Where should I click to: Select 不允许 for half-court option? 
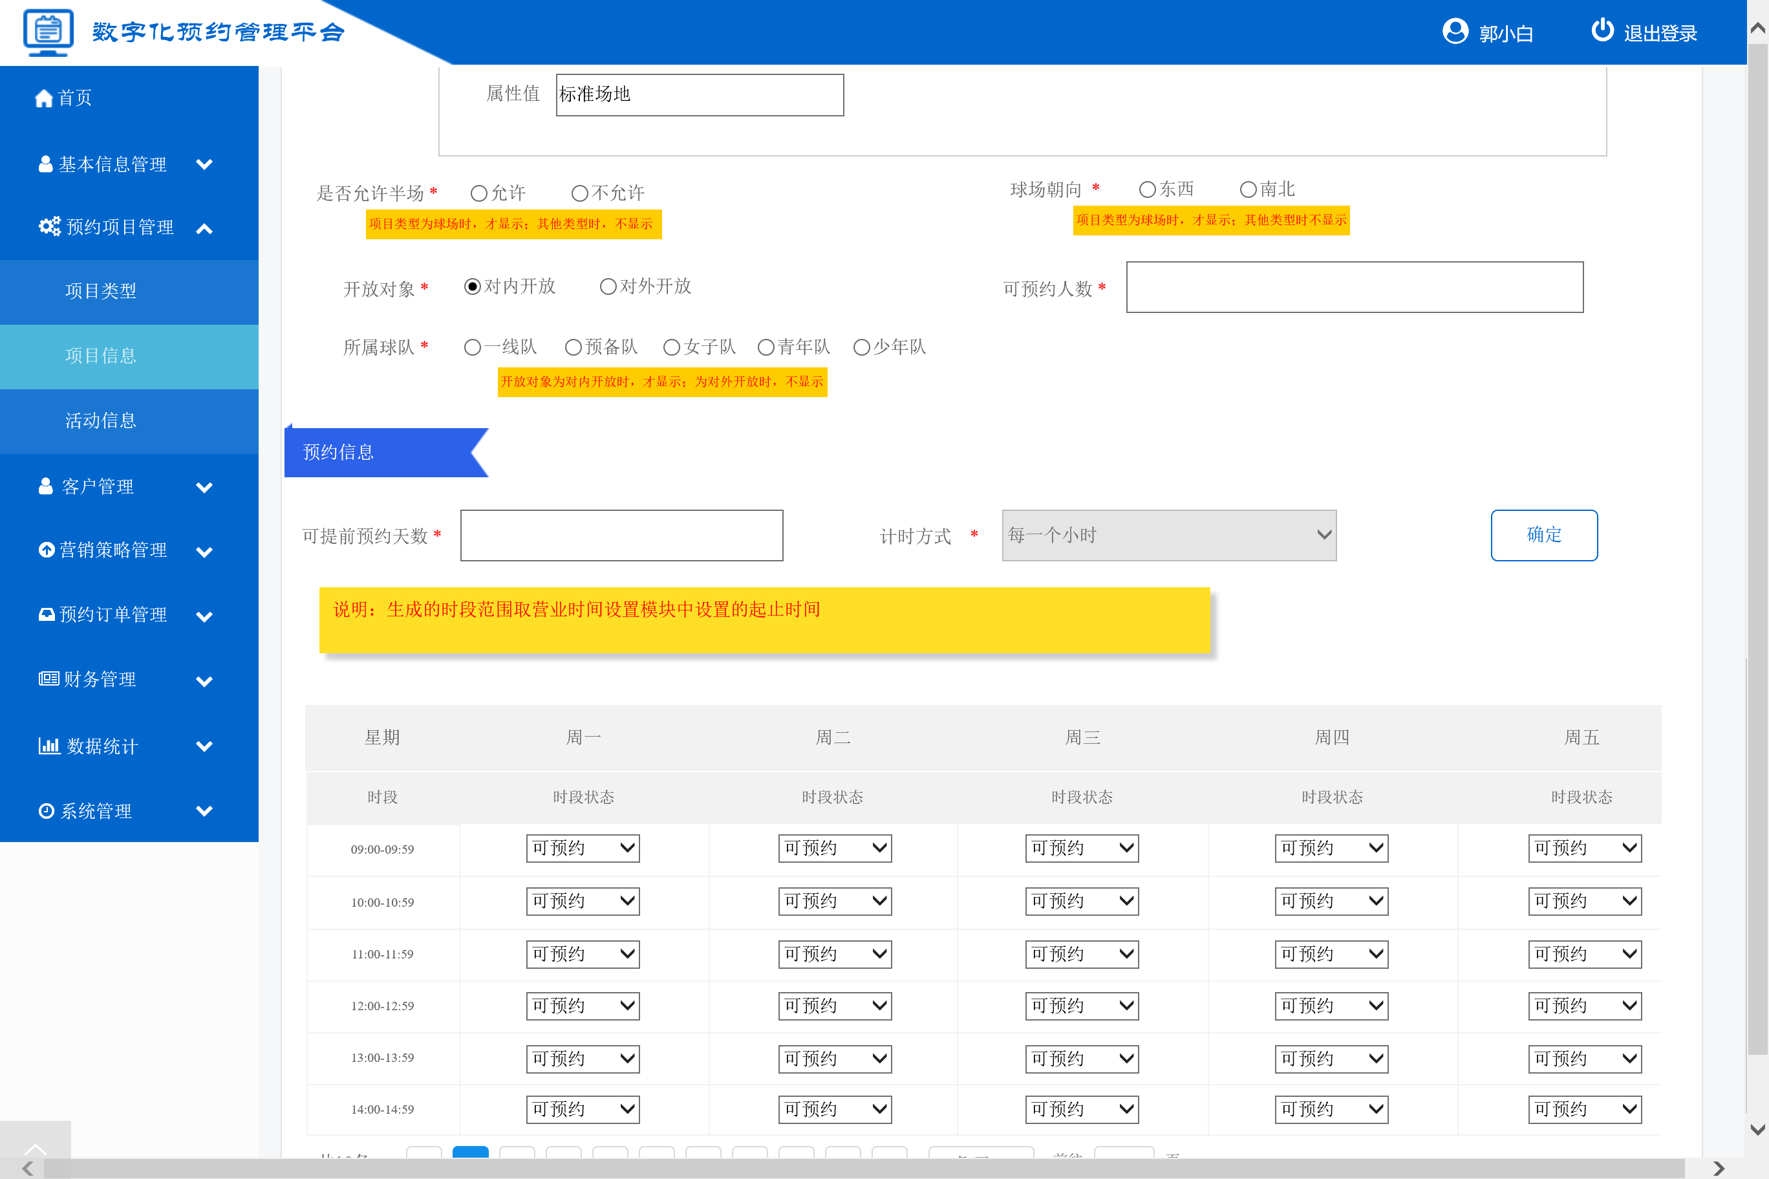[579, 194]
